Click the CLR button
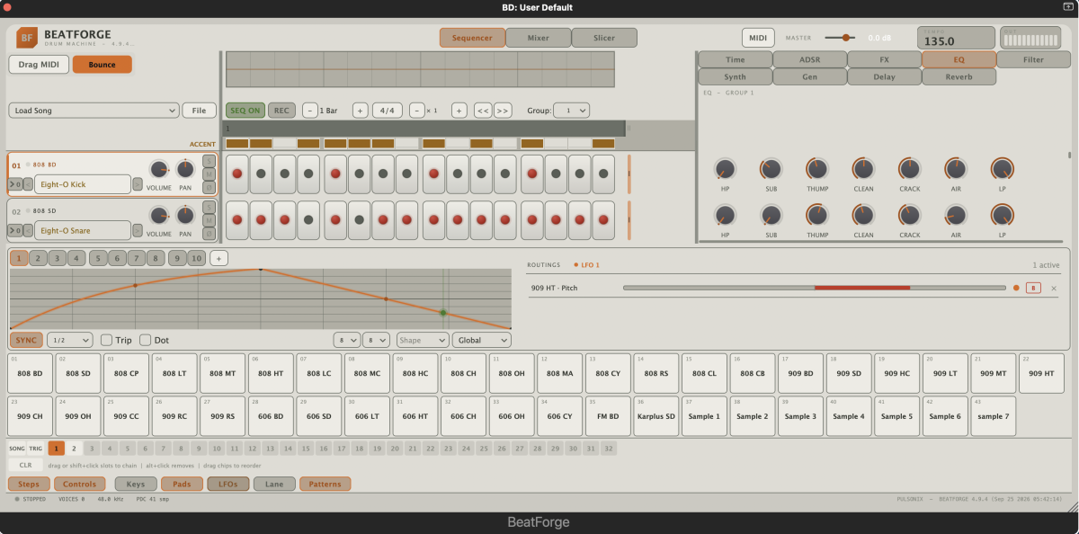The width and height of the screenshot is (1079, 534). coord(25,465)
